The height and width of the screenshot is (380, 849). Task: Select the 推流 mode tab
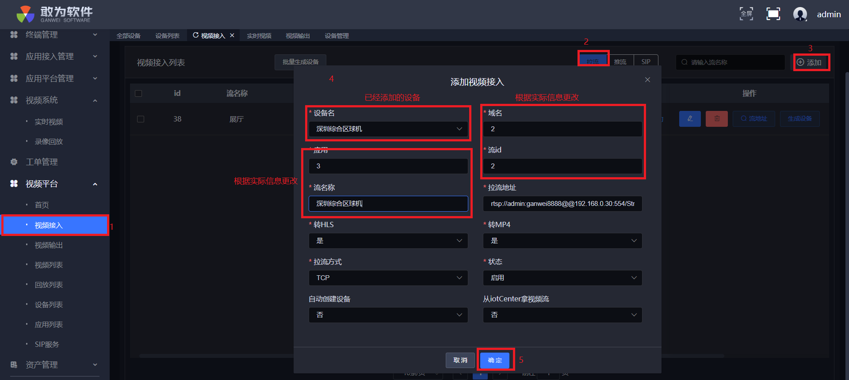620,62
